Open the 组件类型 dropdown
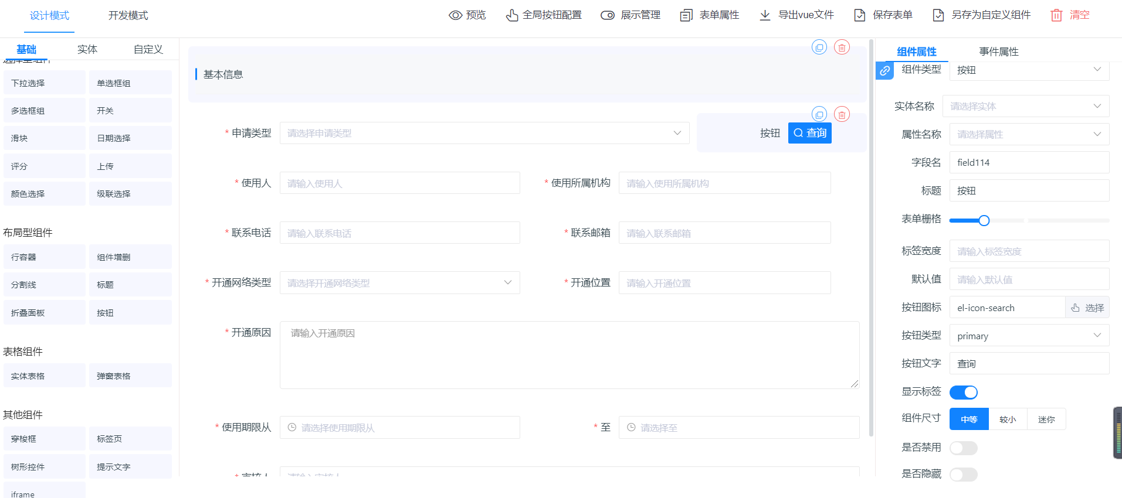1122x498 pixels. [x=1029, y=70]
